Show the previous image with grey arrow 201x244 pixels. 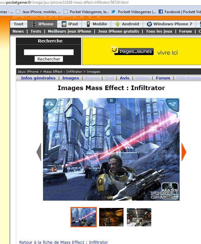(x=39, y=152)
